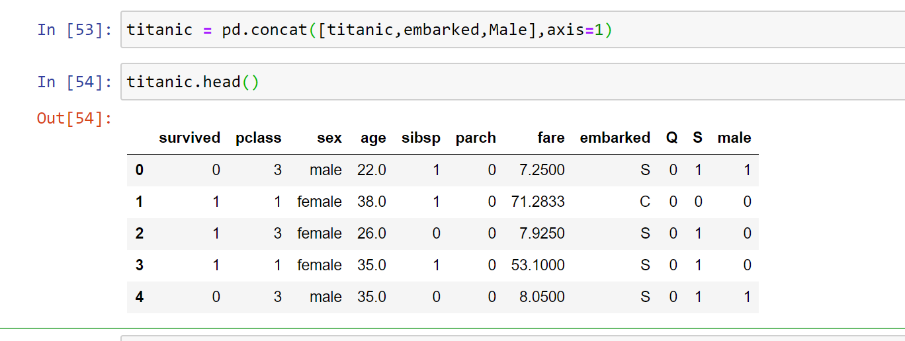Click the titanic.head() code cell

(513, 82)
